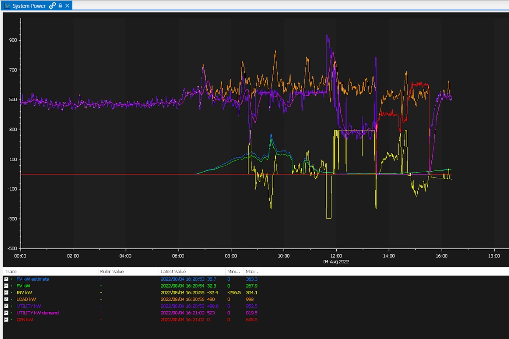Toggle the UTILITY kW demand checkbox
This screenshot has width=509, height=339.
point(6,313)
